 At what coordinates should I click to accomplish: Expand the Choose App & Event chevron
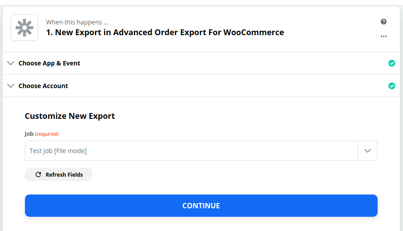tap(11, 63)
